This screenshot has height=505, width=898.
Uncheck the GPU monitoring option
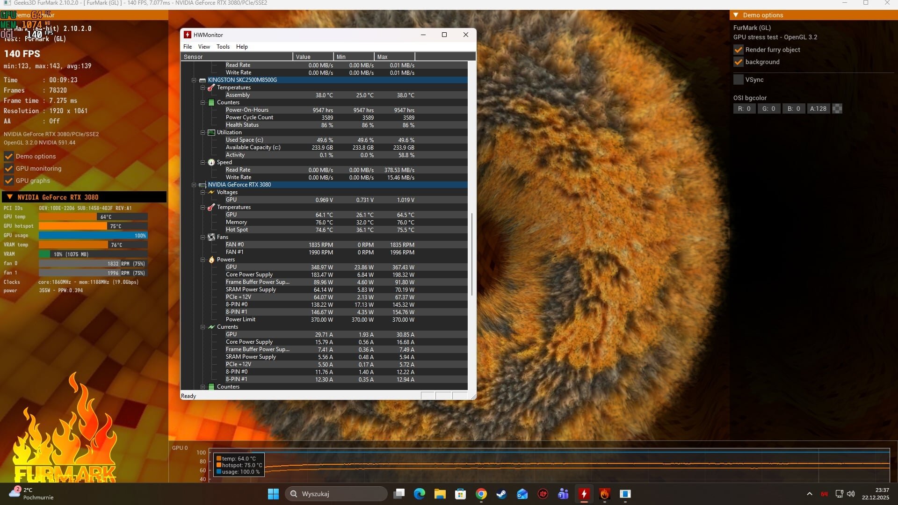tap(8, 168)
